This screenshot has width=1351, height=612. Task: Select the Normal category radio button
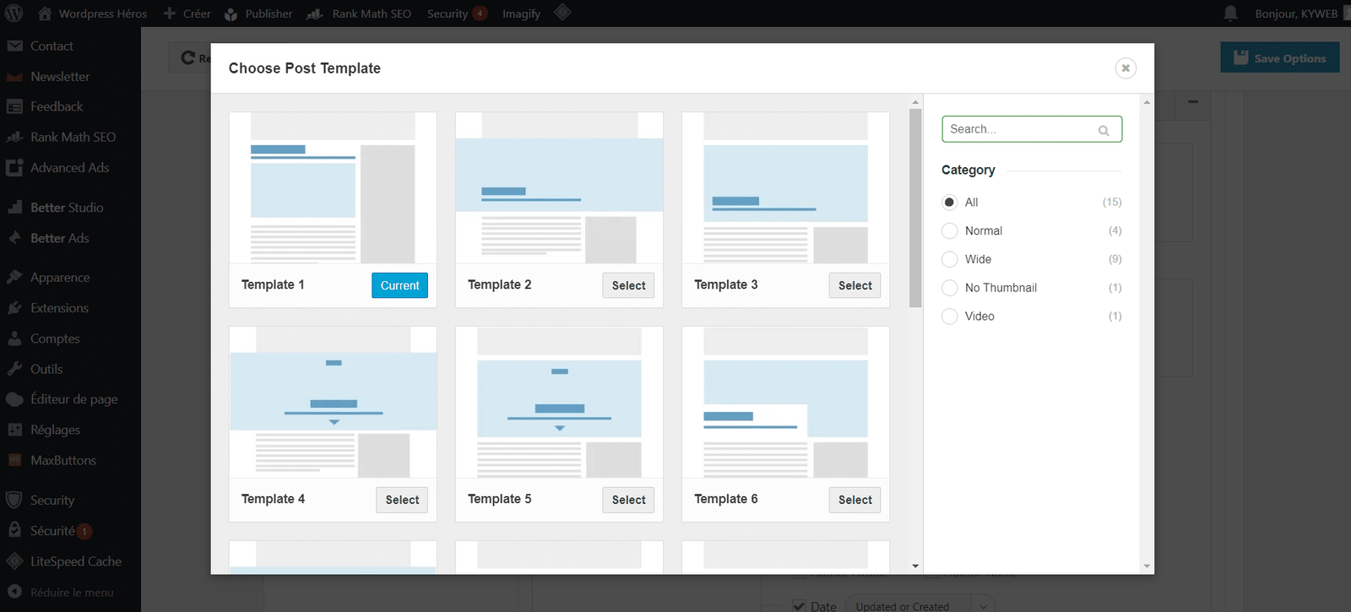click(950, 231)
